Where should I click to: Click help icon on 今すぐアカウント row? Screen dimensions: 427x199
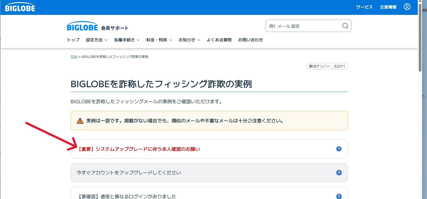pos(339,173)
